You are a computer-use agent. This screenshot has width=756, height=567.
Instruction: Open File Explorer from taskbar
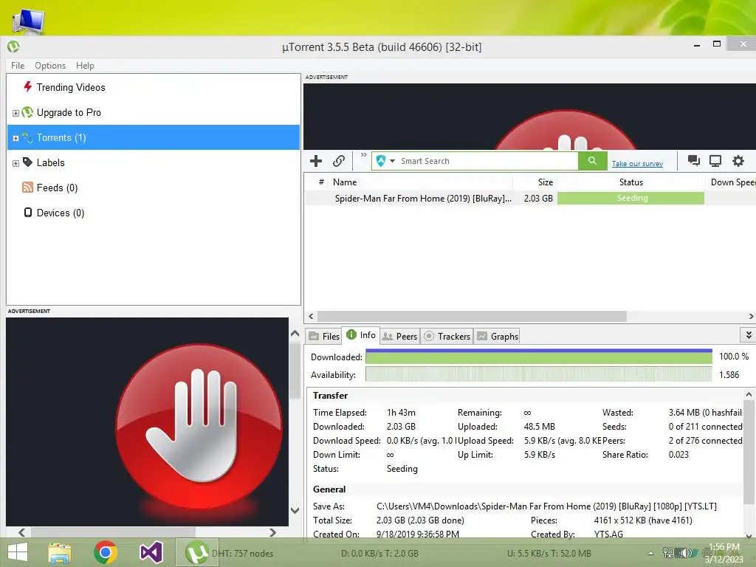[60, 552]
